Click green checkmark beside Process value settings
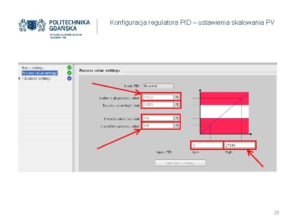297x223 pixels. (69, 73)
